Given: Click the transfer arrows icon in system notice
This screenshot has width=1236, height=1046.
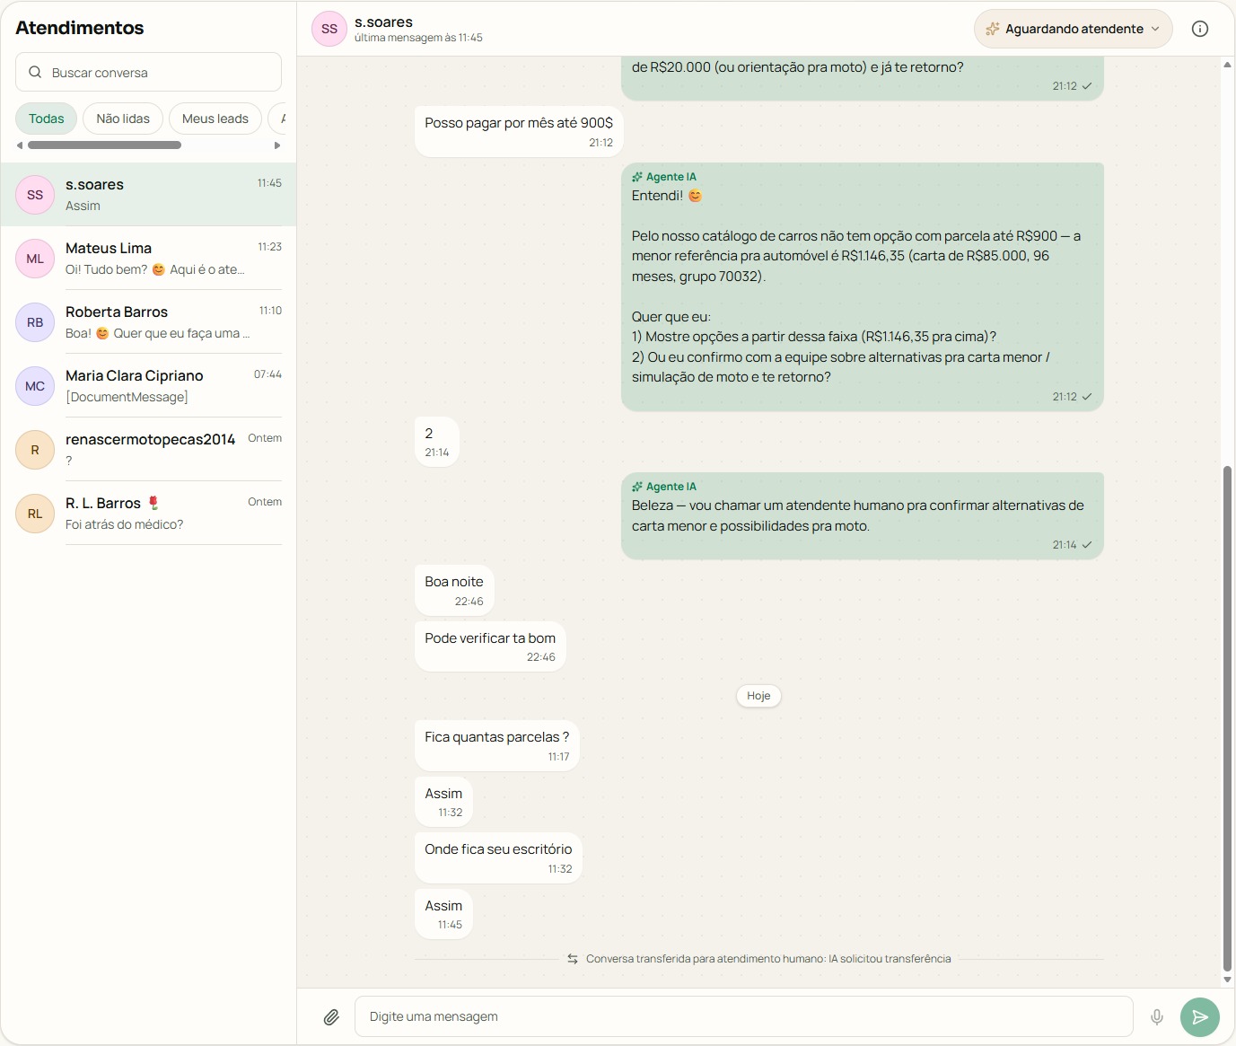Looking at the screenshot, I should click(x=573, y=959).
